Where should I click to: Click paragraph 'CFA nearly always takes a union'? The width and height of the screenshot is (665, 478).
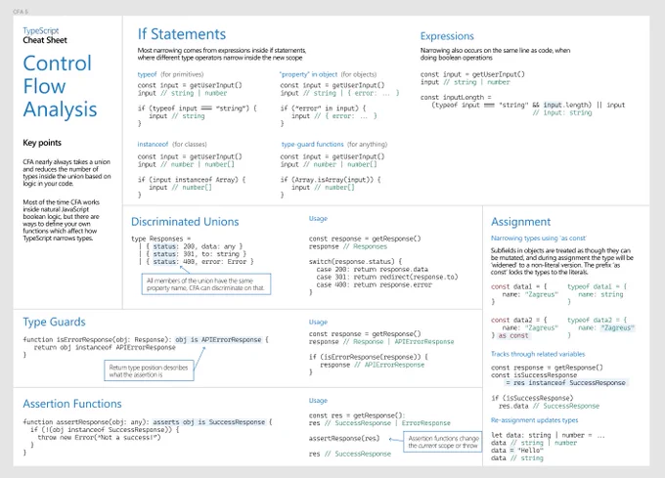pos(67,173)
